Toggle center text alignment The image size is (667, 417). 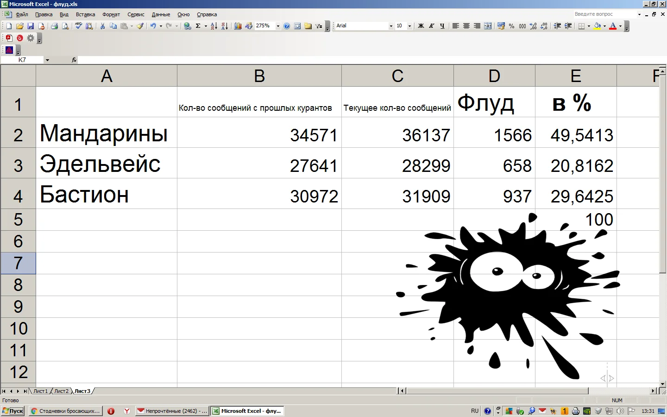(x=466, y=26)
